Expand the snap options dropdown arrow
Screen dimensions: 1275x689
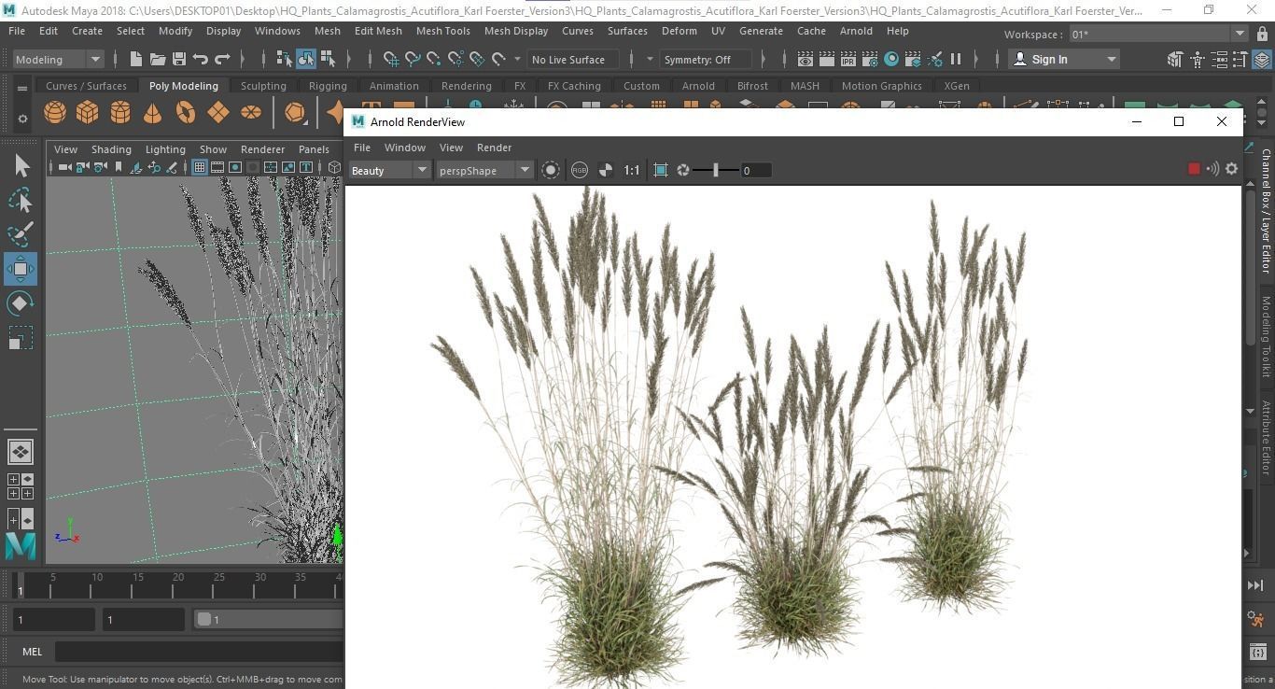tap(517, 59)
